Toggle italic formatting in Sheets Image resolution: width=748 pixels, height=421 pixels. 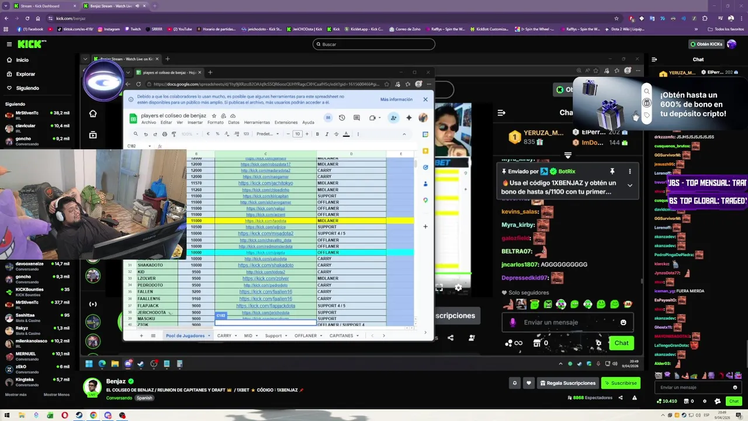tap(327, 134)
